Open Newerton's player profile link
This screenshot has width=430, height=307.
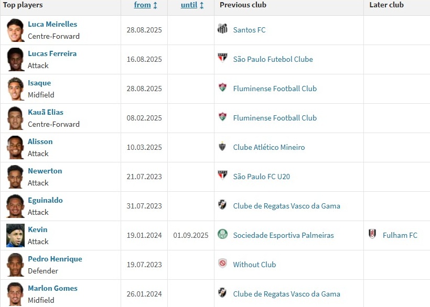45,171
